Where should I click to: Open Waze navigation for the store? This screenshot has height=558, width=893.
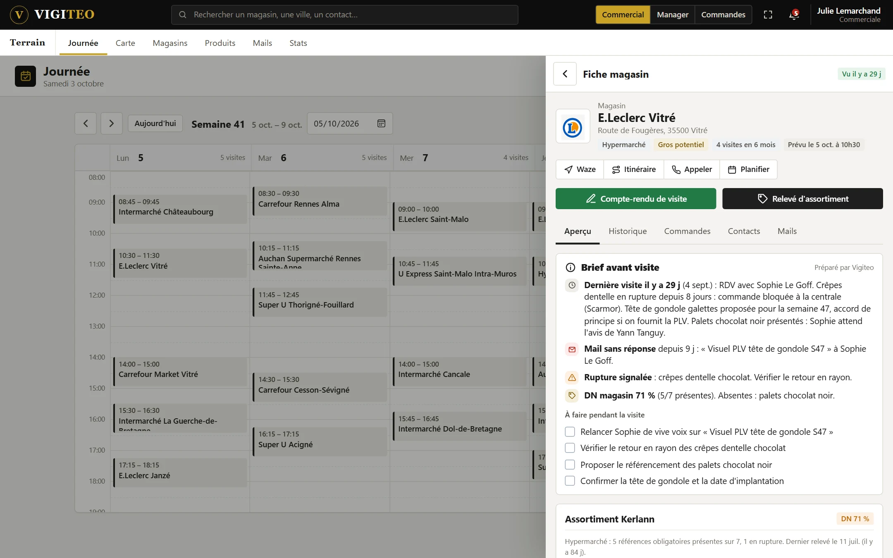(580, 169)
